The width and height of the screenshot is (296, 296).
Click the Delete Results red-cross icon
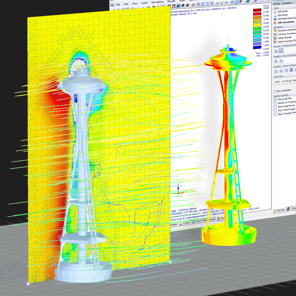pyautogui.click(x=275, y=38)
